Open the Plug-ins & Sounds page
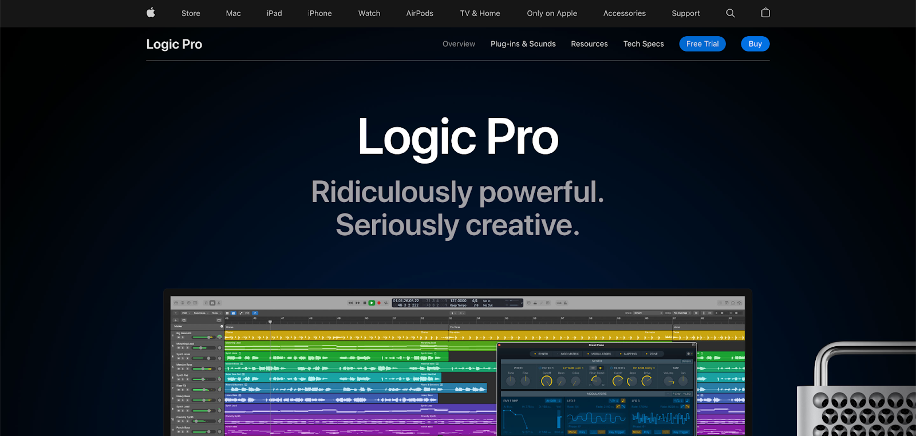 tap(523, 44)
